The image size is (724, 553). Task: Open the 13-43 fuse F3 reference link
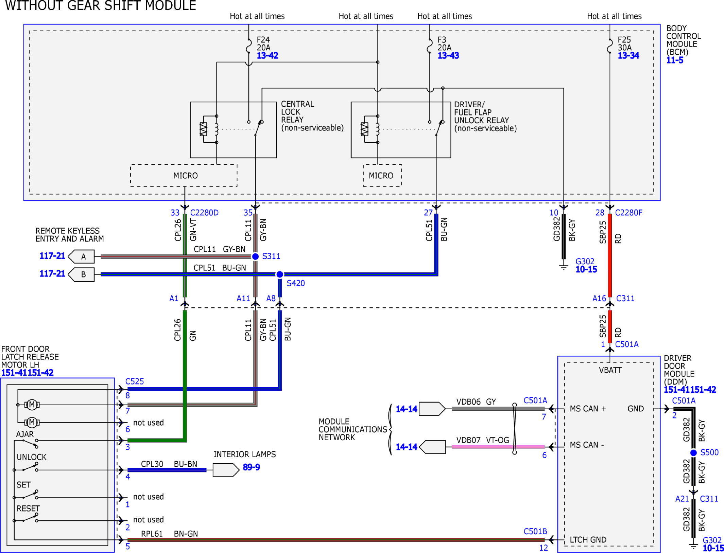point(448,56)
